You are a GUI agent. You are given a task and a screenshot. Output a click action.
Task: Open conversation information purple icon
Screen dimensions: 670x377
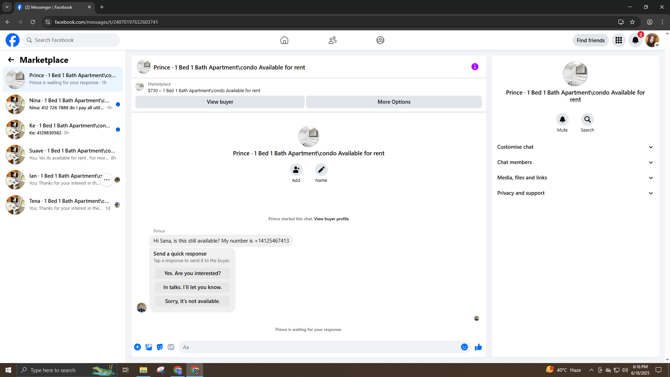[x=475, y=67]
